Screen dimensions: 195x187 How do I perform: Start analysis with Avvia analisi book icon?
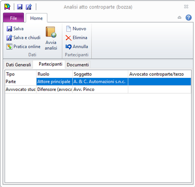click(51, 38)
